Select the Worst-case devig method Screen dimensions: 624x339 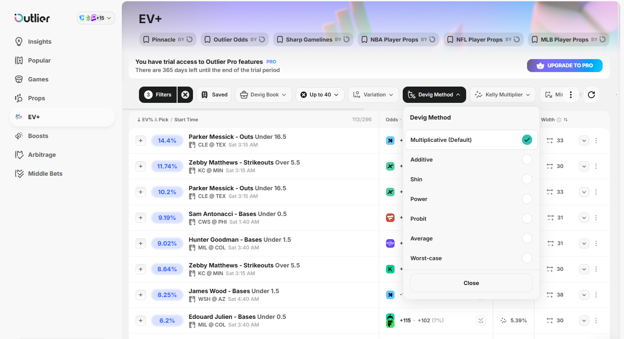pyautogui.click(x=471, y=258)
